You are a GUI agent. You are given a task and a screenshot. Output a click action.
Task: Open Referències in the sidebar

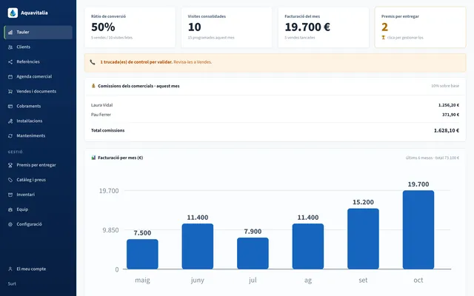[39, 62]
